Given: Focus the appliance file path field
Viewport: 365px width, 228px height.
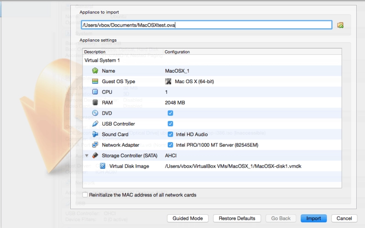Looking at the screenshot, I should coord(207,25).
